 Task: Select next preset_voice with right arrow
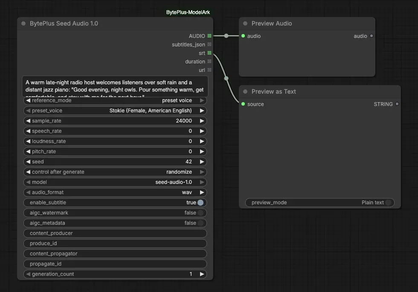pos(202,111)
